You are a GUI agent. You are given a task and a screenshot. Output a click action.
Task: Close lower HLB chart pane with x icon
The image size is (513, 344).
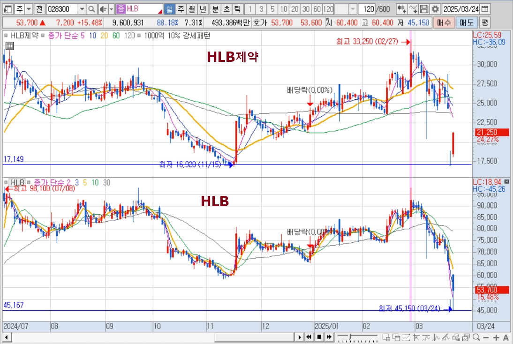[x=507, y=181]
